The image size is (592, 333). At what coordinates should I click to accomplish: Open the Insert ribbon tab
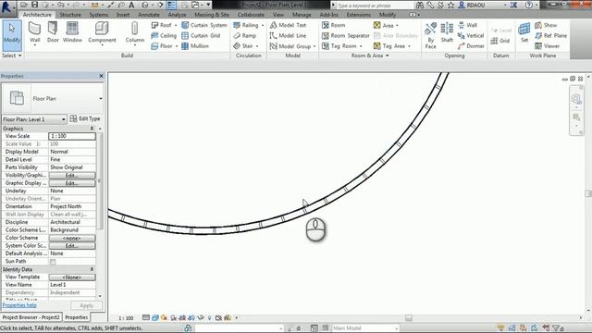coord(123,15)
